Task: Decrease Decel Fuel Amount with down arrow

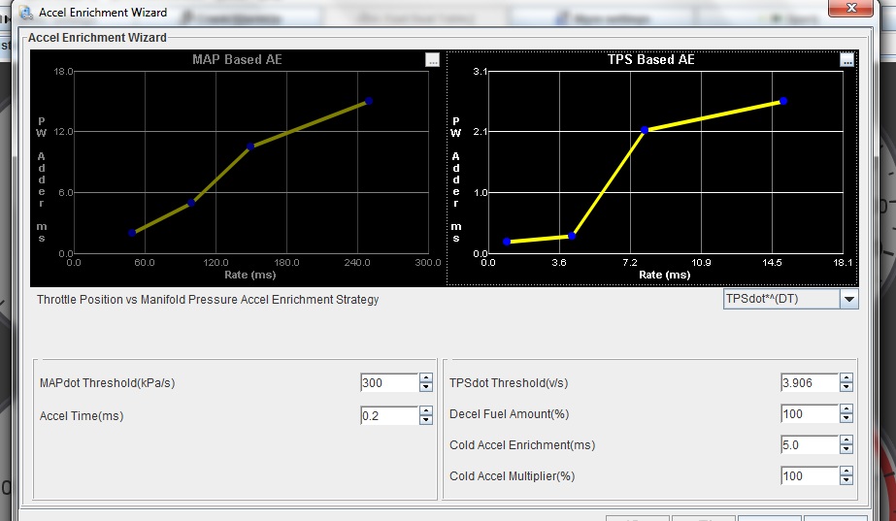Action: (846, 418)
